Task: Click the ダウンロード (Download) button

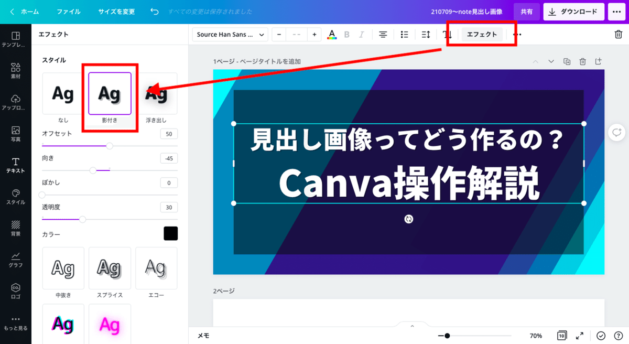Action: (x=573, y=12)
